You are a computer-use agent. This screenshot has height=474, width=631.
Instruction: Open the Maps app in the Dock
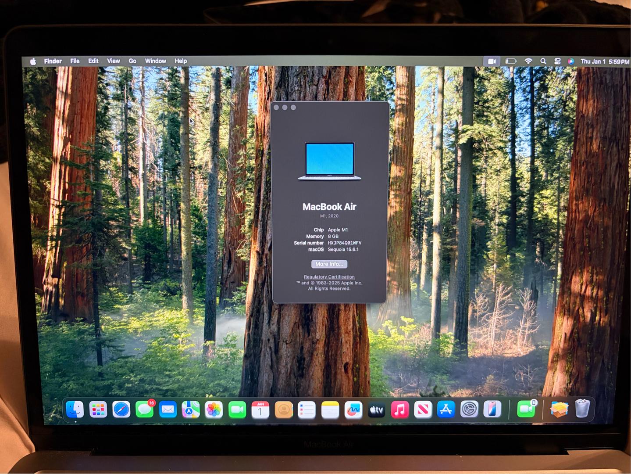click(191, 410)
